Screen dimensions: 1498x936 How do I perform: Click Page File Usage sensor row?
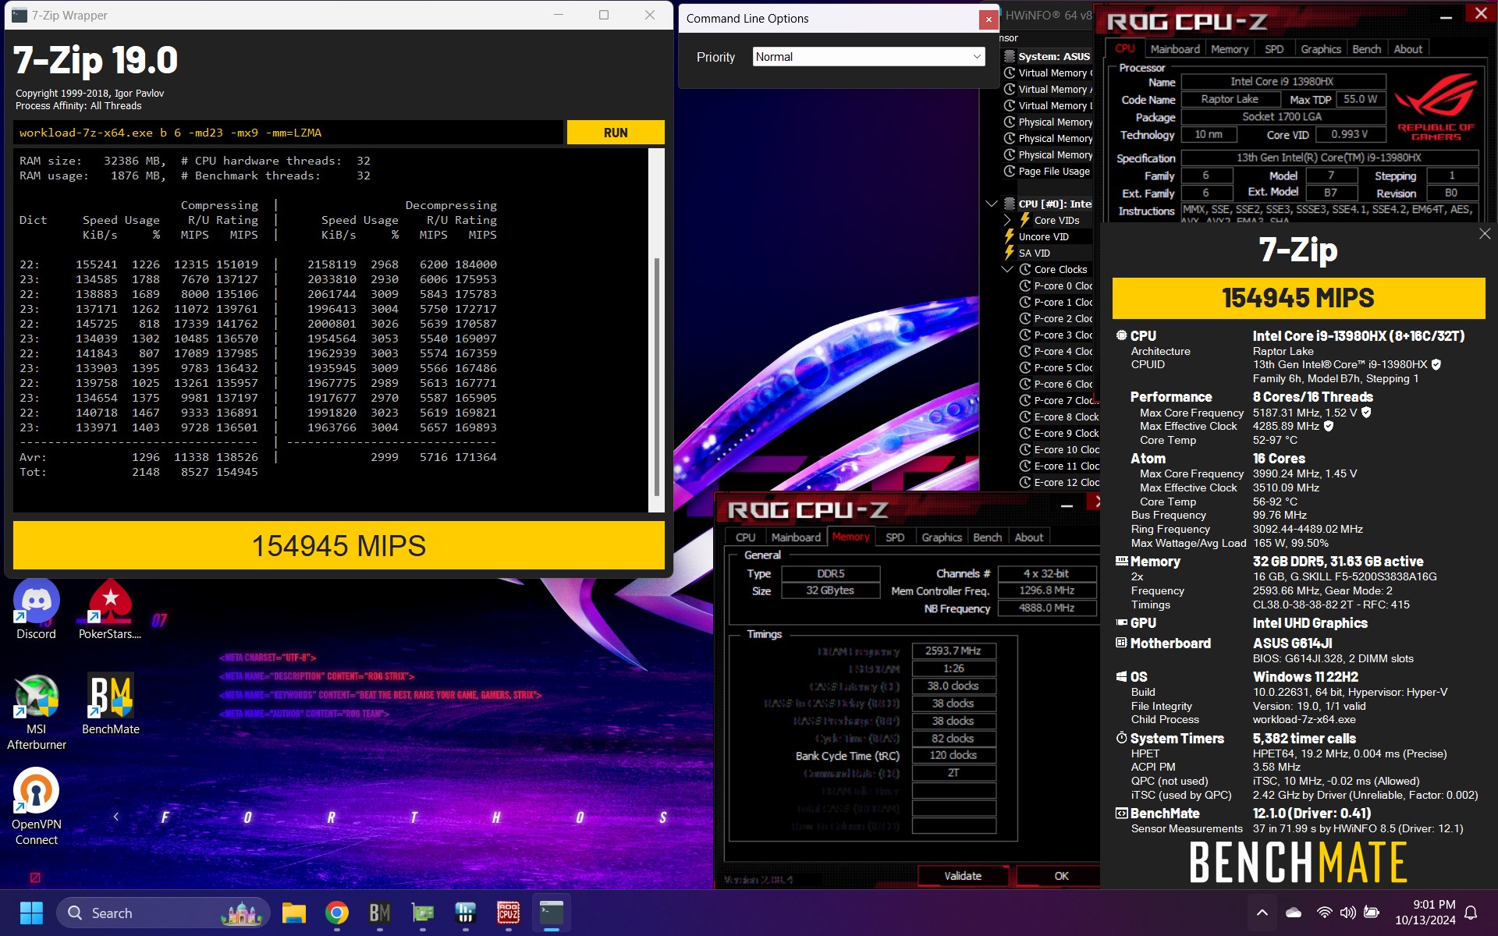click(x=1047, y=171)
